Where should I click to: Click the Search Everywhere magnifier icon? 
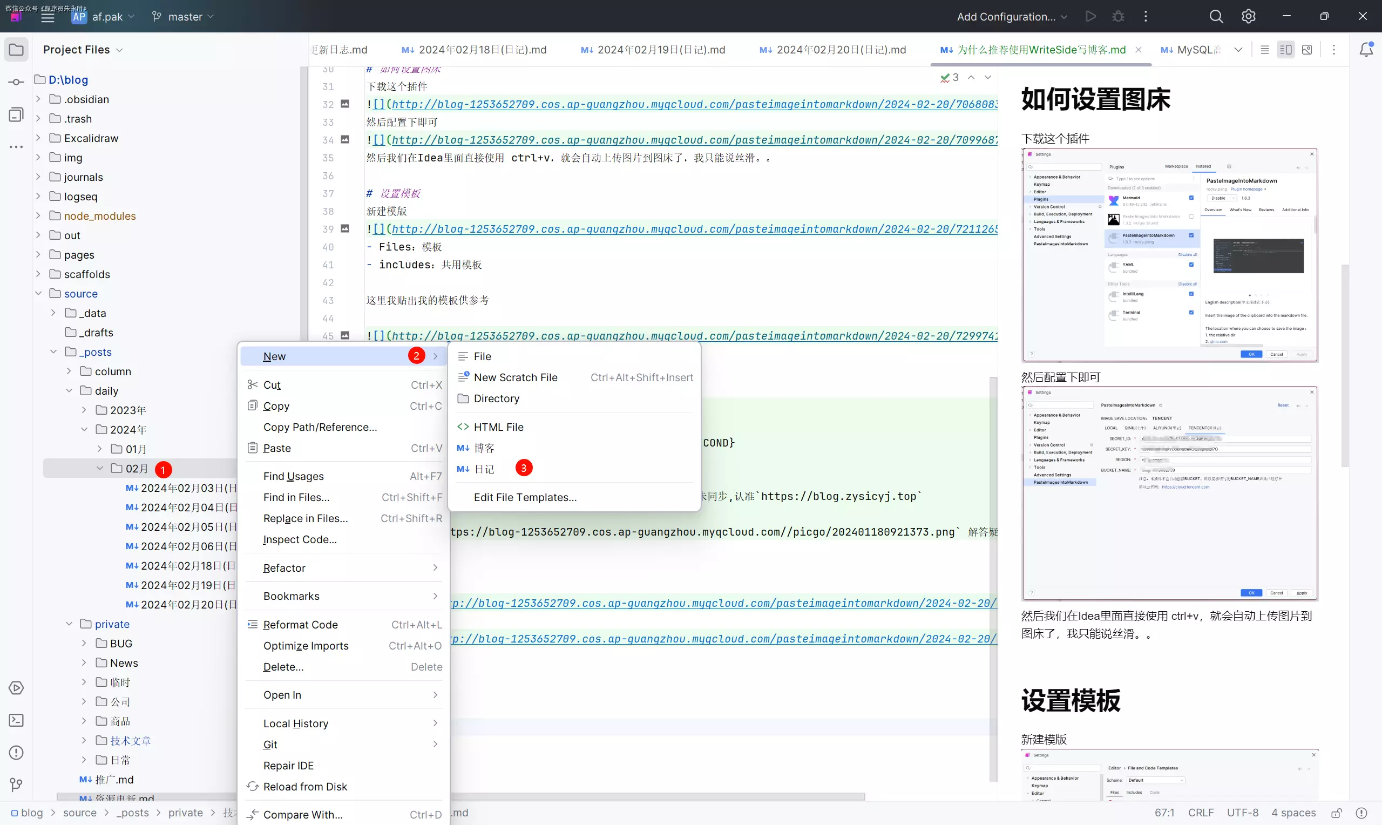point(1216,17)
